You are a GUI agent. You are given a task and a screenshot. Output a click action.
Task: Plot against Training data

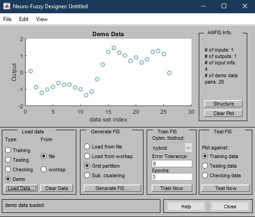coord(205,156)
